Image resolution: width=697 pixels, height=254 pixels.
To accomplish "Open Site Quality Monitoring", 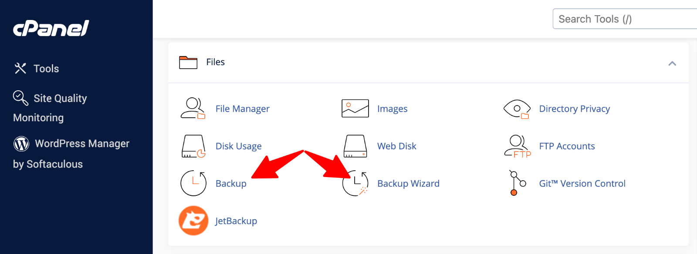I will [x=50, y=108].
